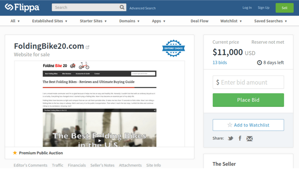Focus the Enter bid amount field
Screen dimensions: 299x169
pos(248,82)
